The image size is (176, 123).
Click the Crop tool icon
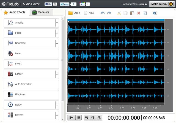145,13
